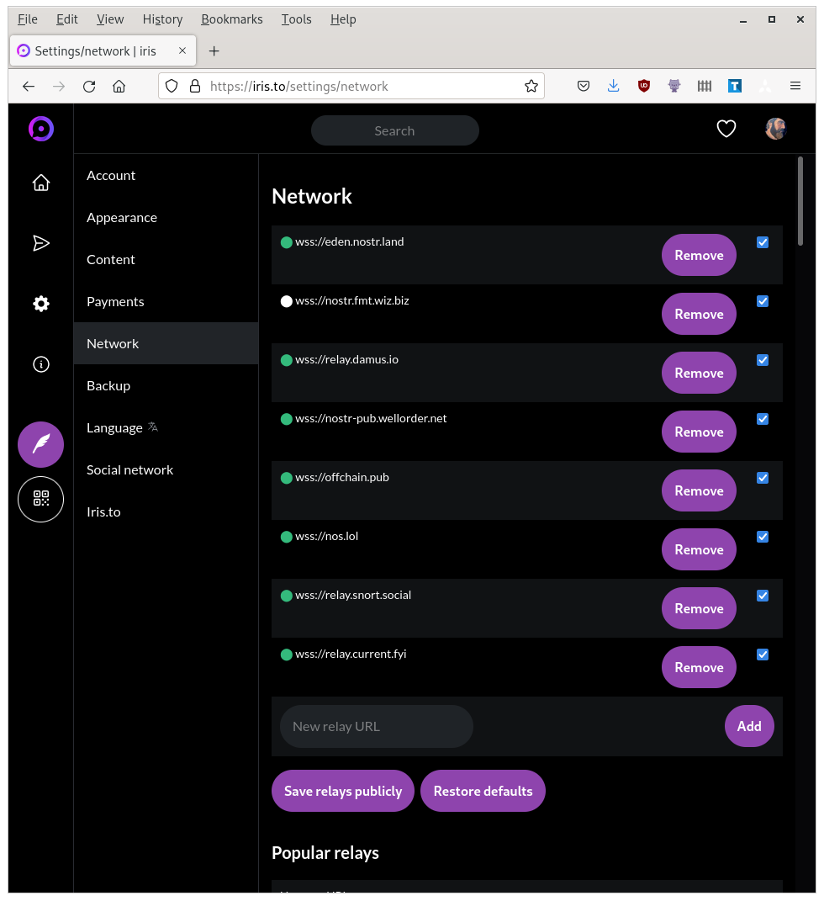Viewport: 824px width, 901px height.
Task: Open the About info icon in the sidebar
Action: (40, 364)
